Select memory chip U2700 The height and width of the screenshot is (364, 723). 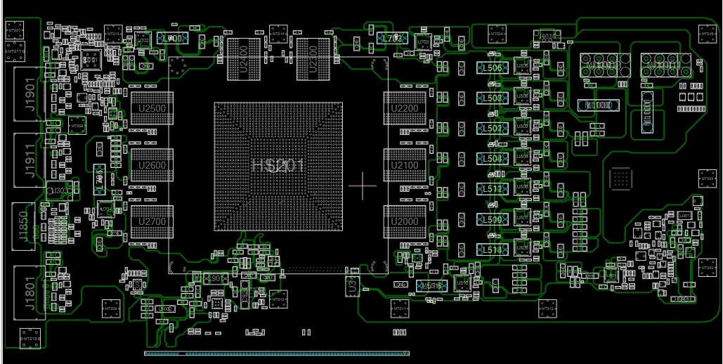(x=152, y=222)
